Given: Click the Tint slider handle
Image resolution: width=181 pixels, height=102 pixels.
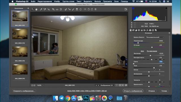Looking at the screenshot, I should click(x=152, y=47).
